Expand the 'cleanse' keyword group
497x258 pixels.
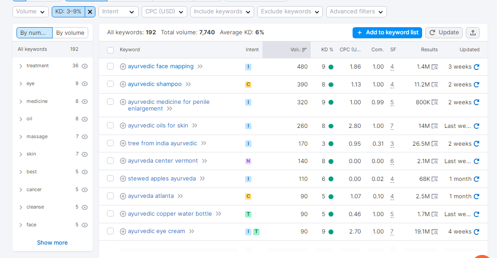pos(21,207)
